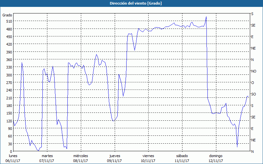This screenshot has height=164, width=263.
Task: Select the 'viernes 10/11/17' date label
Action: tap(148, 158)
